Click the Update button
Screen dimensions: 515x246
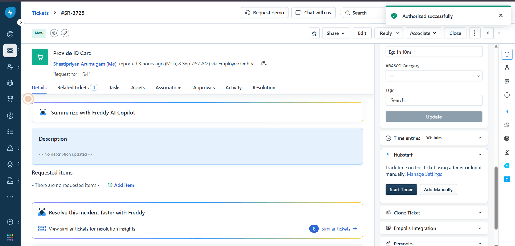coord(434,117)
